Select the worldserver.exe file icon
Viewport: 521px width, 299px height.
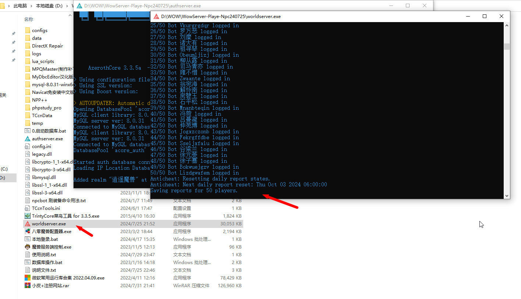pos(28,224)
